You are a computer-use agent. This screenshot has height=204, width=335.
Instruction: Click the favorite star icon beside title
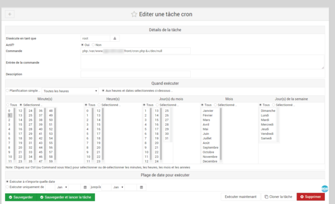pos(134,14)
